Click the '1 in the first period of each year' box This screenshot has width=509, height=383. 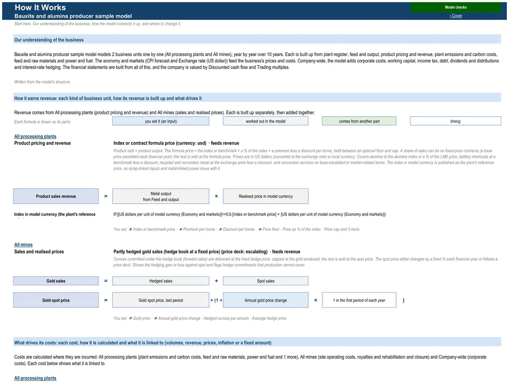tap(359, 300)
